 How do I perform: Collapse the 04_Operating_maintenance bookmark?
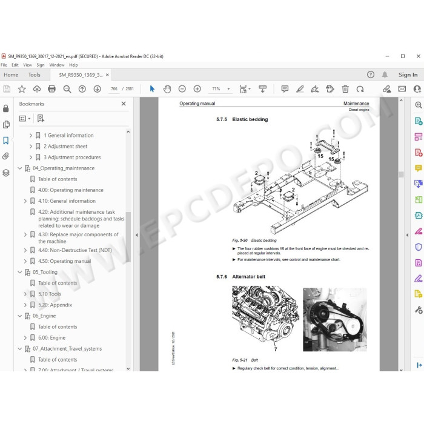click(x=20, y=168)
